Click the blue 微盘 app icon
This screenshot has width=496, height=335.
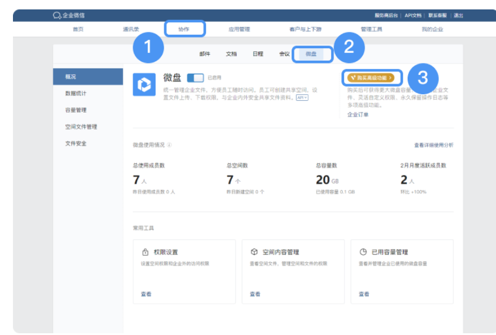click(144, 85)
